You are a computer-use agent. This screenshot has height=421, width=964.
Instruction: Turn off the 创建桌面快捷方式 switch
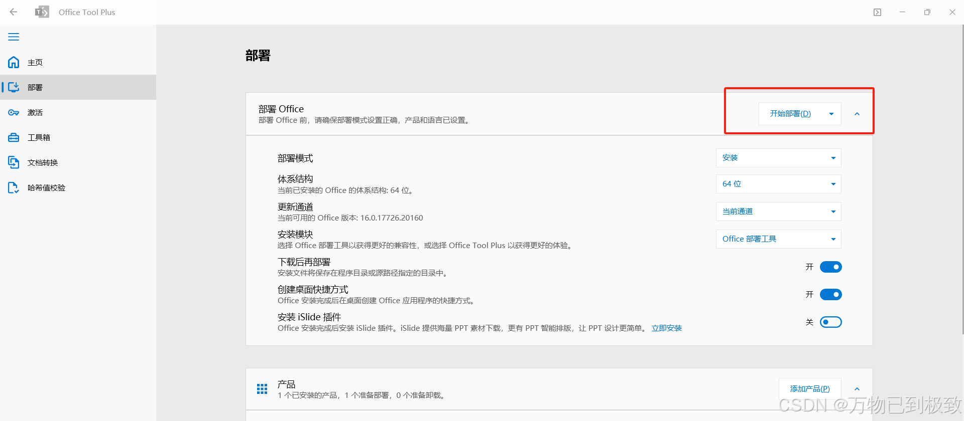[830, 294]
